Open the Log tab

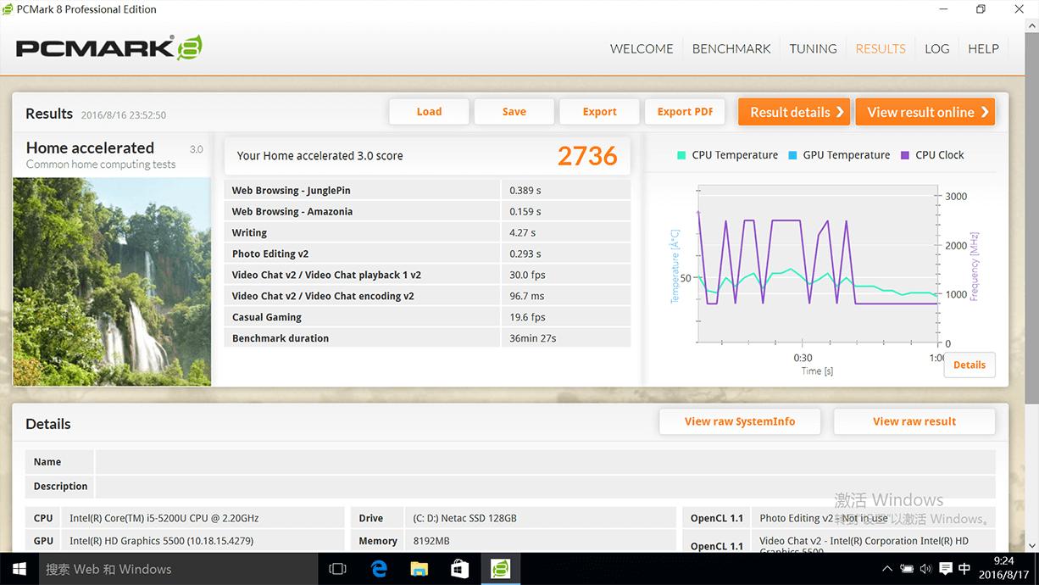[936, 48]
